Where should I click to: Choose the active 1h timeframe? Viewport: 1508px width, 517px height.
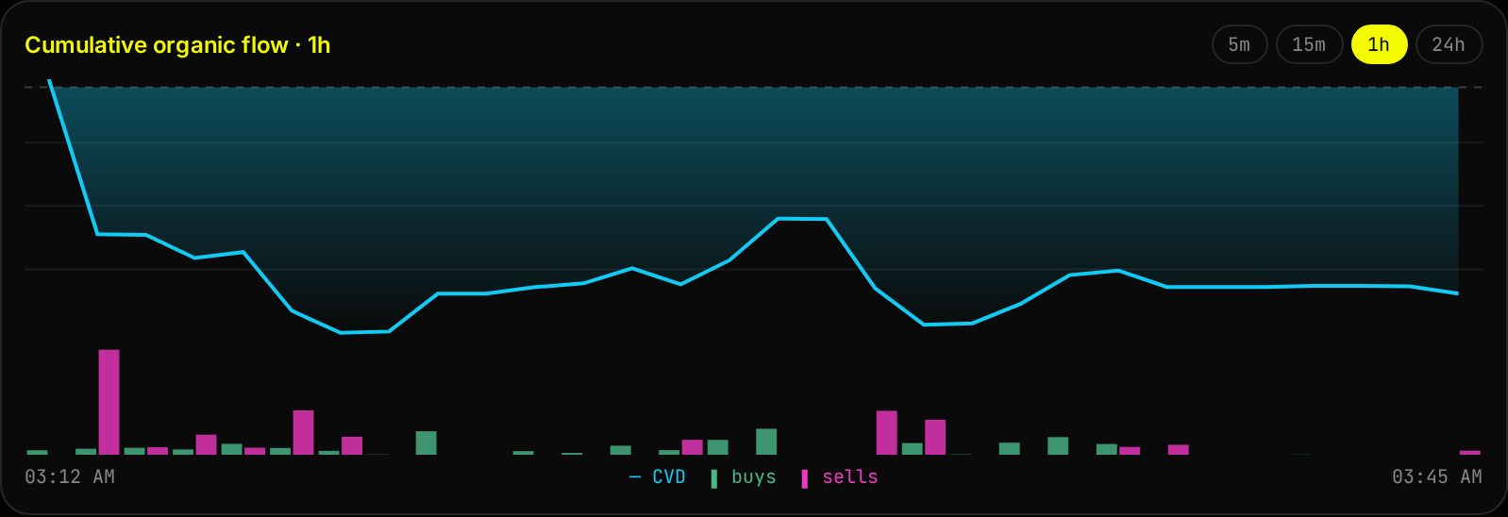(1379, 44)
